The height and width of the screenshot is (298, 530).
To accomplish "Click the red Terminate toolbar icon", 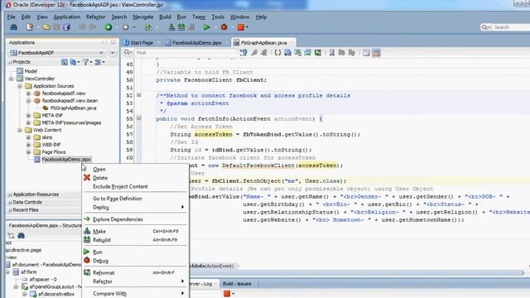I will tap(241, 27).
